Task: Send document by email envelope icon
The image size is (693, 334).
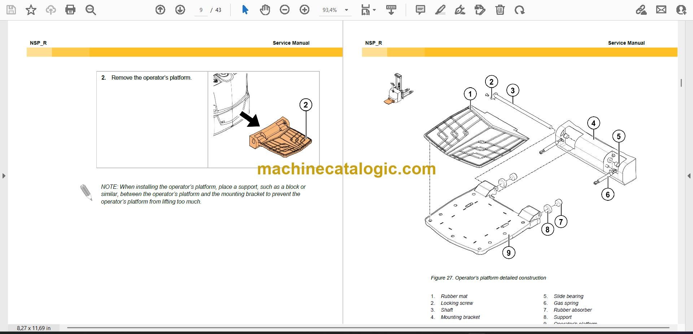Action: pos(661,10)
